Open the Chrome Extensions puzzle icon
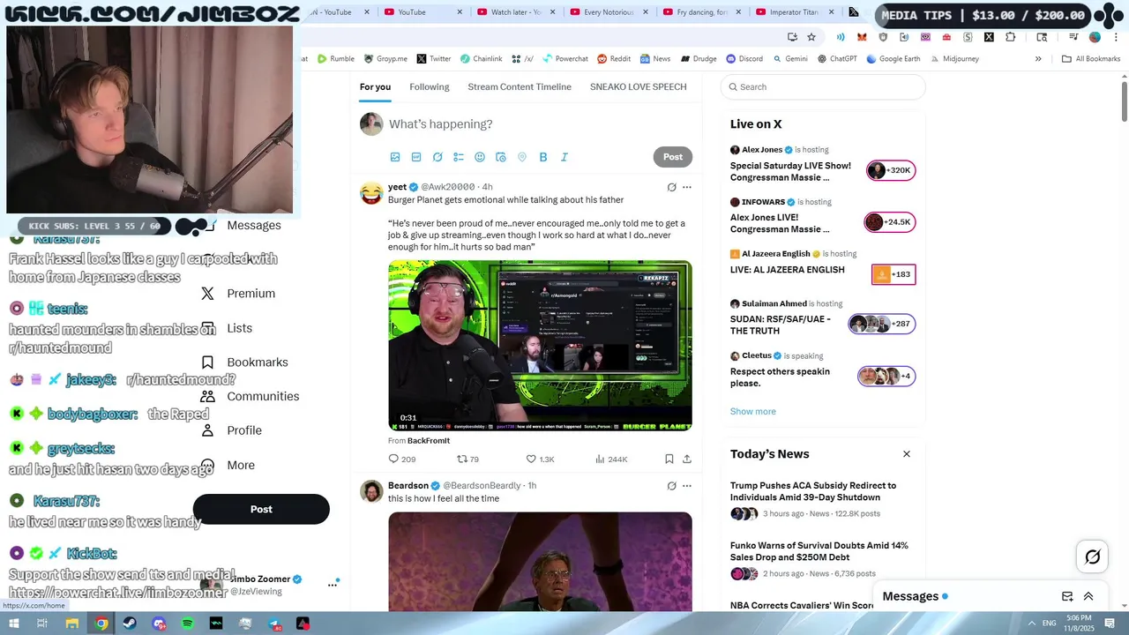 pos(1010,37)
